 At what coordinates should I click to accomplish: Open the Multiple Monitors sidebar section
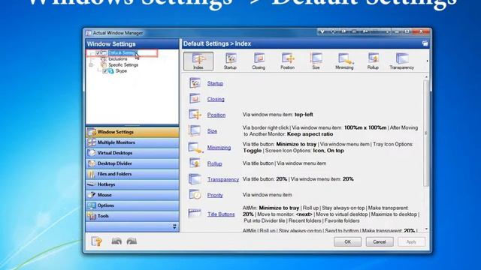[132, 142]
